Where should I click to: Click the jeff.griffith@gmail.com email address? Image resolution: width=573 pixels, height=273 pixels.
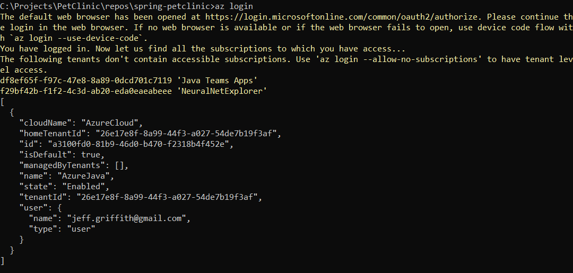point(126,218)
